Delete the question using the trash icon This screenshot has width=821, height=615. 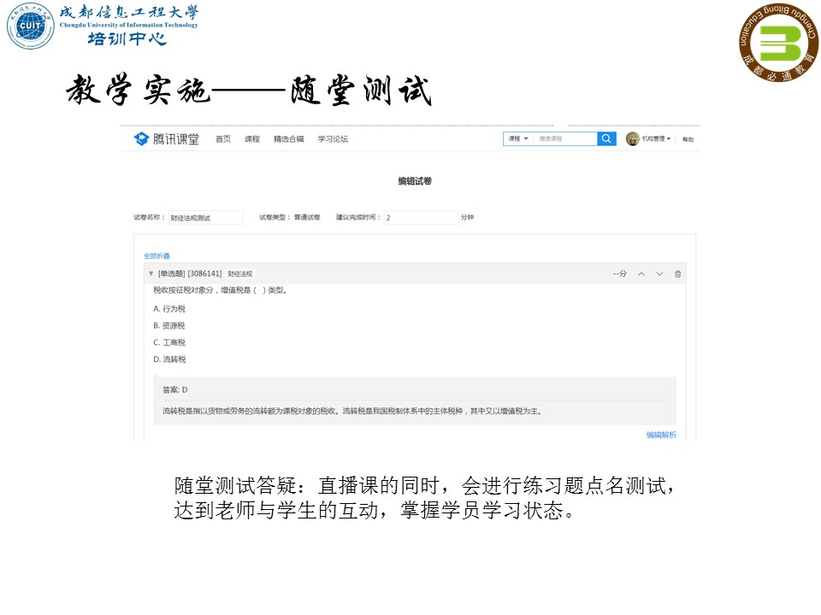point(678,273)
